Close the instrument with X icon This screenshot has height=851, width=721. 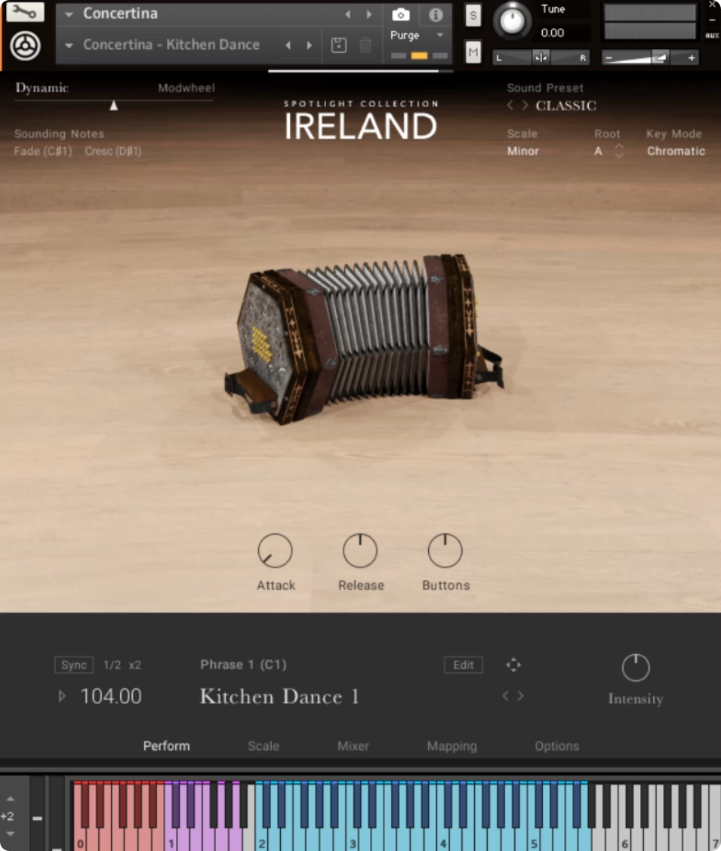click(x=712, y=5)
